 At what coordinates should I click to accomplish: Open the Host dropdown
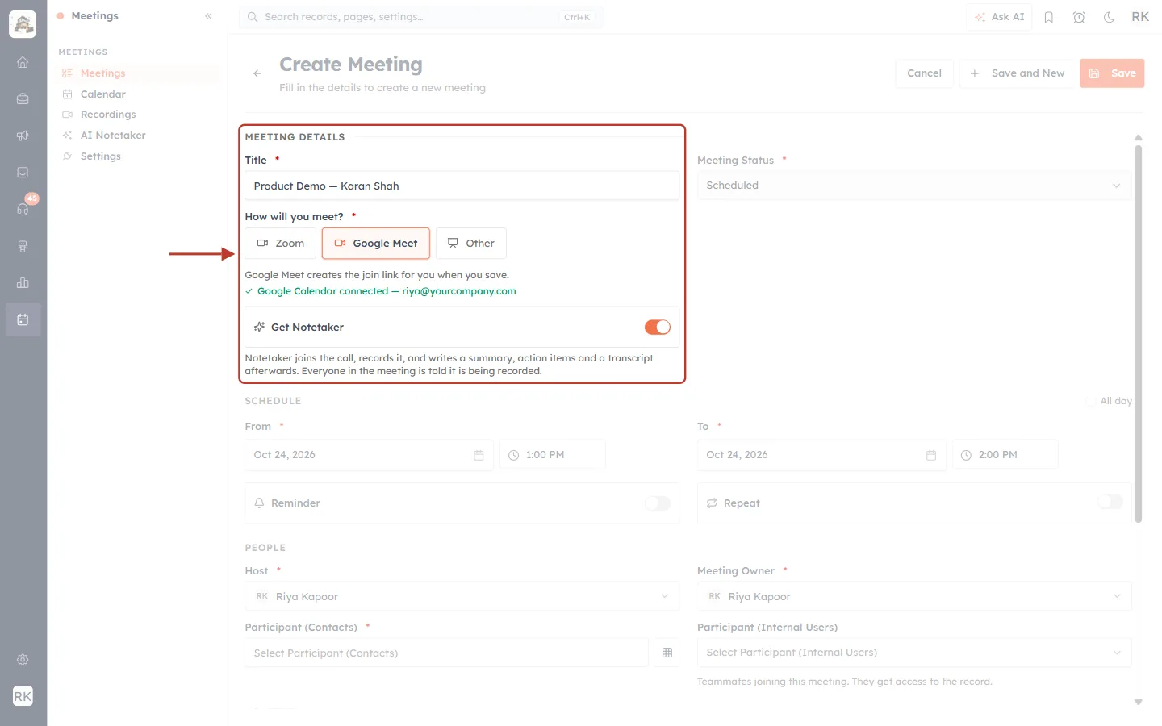click(462, 597)
